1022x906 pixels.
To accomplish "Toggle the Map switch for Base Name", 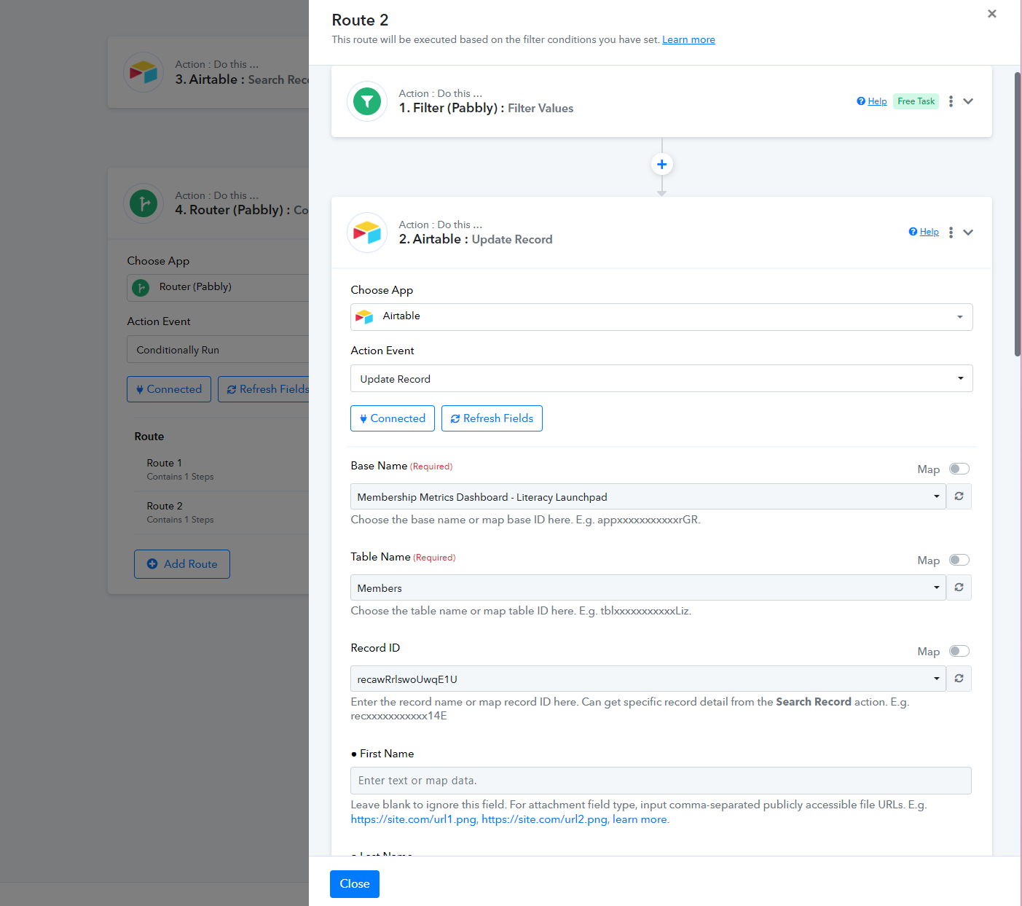I will point(959,469).
